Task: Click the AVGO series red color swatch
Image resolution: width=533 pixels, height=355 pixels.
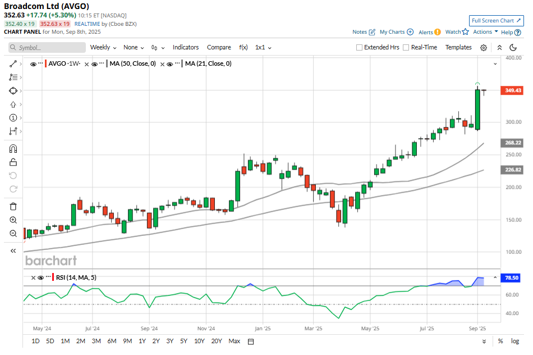Action: (x=46, y=63)
